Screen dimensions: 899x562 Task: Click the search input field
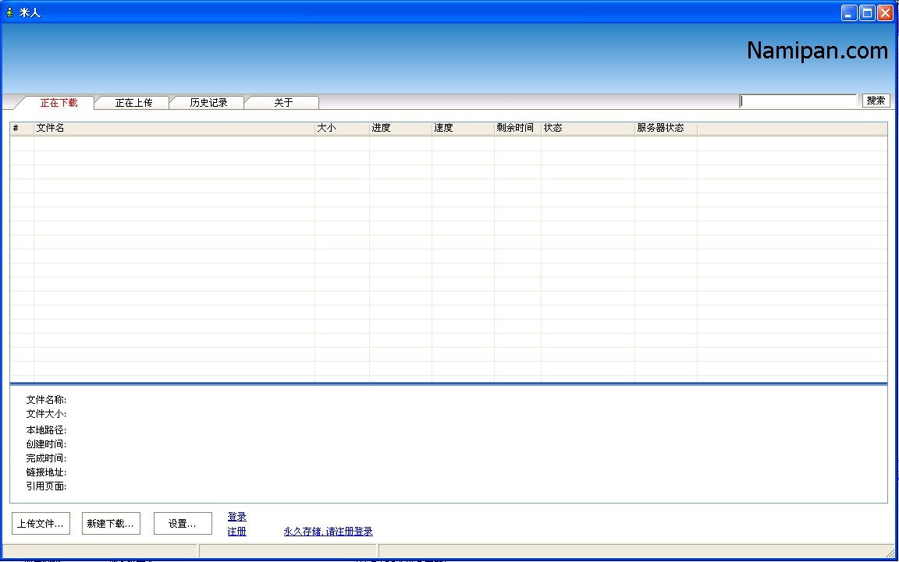pos(798,101)
